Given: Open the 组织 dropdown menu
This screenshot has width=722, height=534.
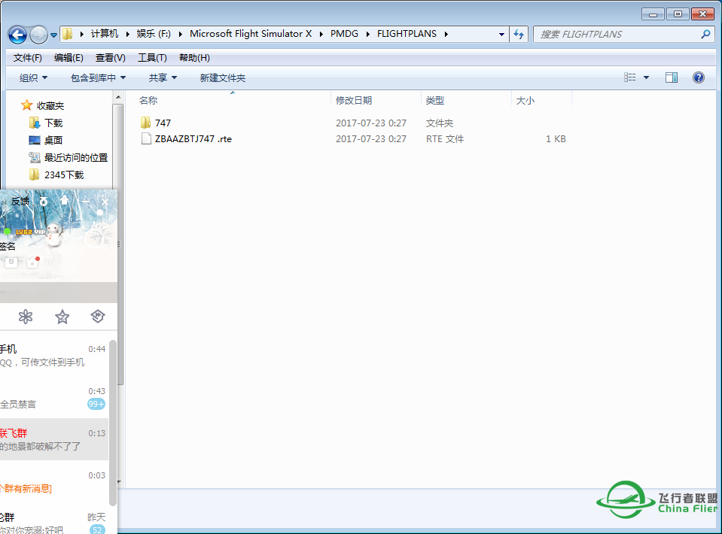Looking at the screenshot, I should pos(32,77).
